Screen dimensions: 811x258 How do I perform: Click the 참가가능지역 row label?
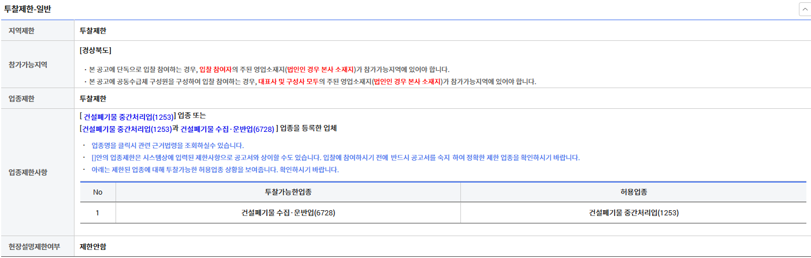[x=28, y=64]
